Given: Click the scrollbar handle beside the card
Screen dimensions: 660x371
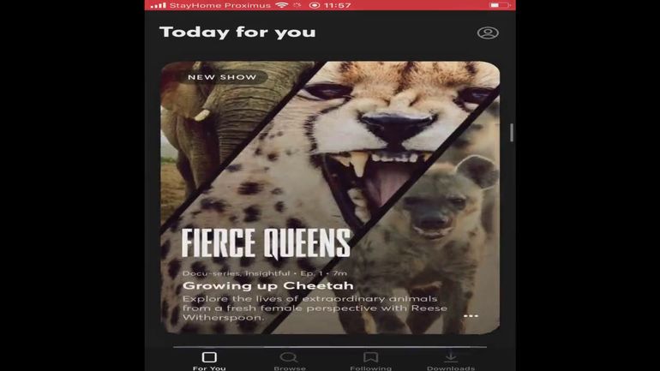Looking at the screenshot, I should pyautogui.click(x=512, y=133).
